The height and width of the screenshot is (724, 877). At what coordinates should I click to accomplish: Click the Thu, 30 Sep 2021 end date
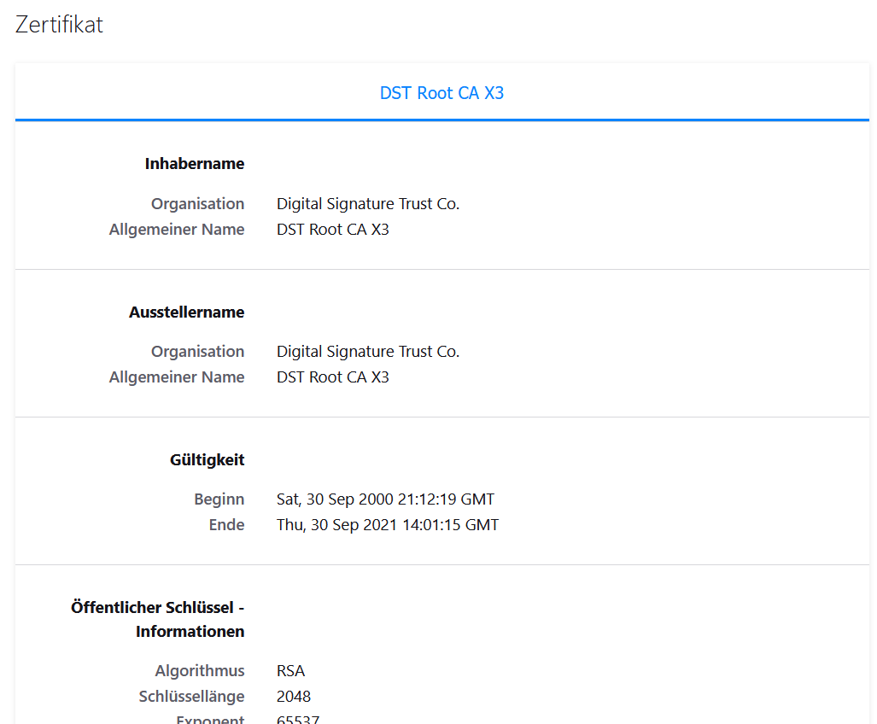[388, 525]
